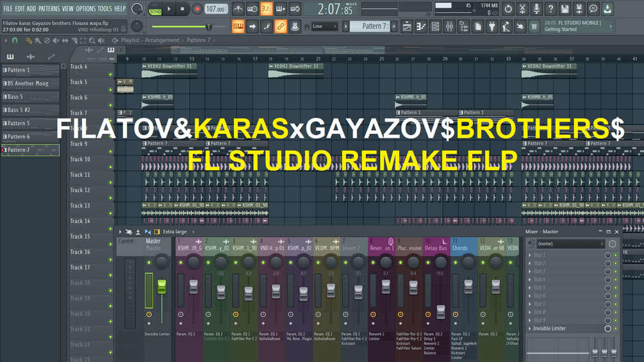Open the OPTIONS menu
The image size is (644, 362).
tap(85, 8)
